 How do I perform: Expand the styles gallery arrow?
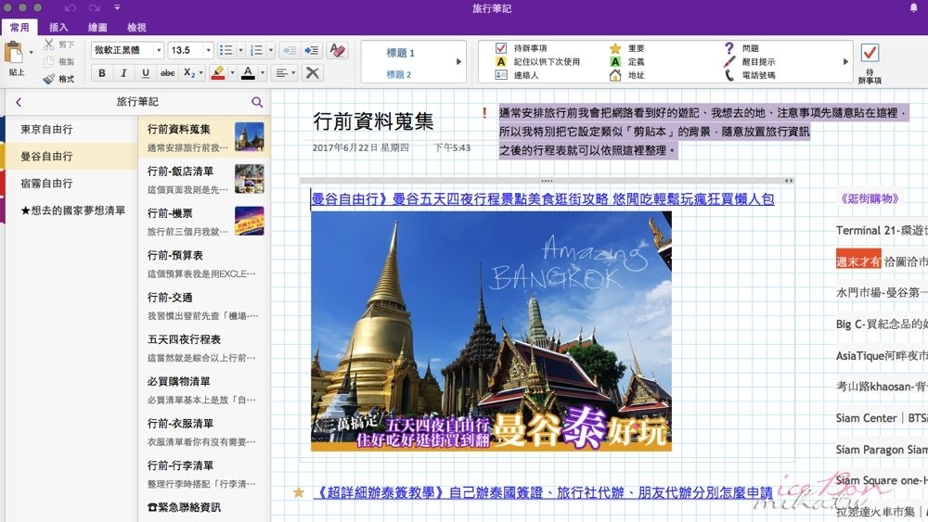pyautogui.click(x=458, y=61)
